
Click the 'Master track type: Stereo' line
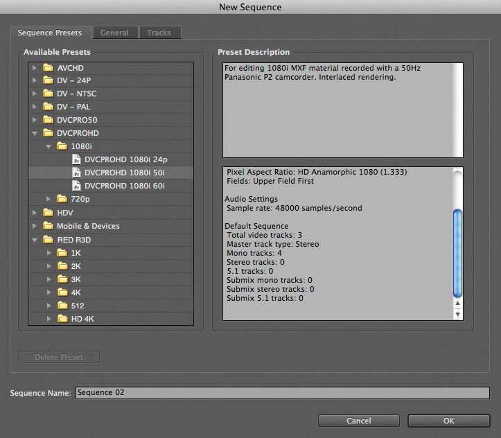(272, 244)
